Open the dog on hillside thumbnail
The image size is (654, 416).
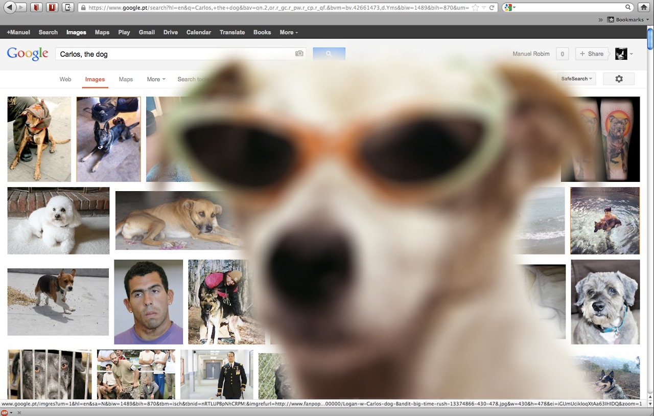[608, 377]
